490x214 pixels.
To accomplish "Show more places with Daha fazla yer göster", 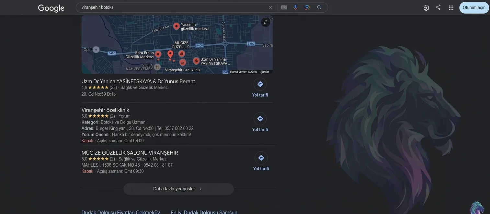I will point(178,189).
